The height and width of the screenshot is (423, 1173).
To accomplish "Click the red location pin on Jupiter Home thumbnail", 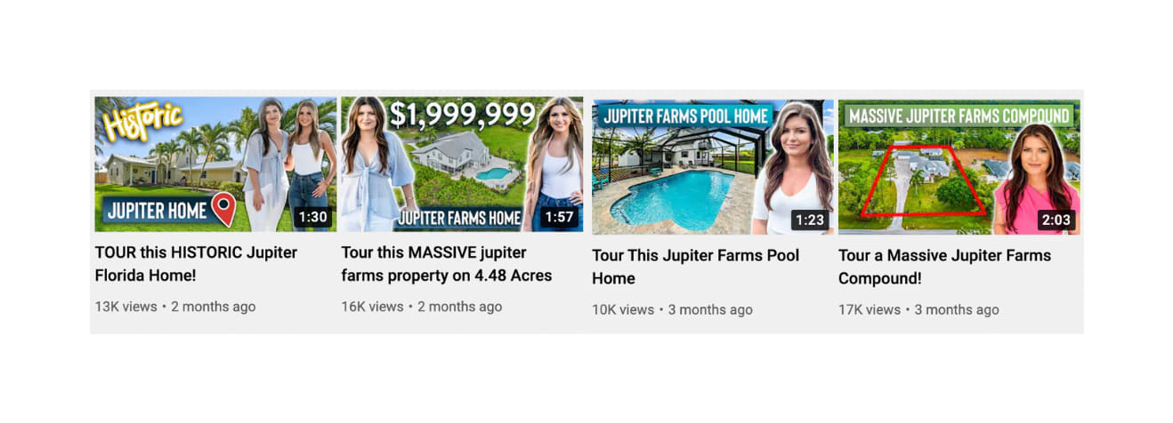I will pyautogui.click(x=223, y=210).
